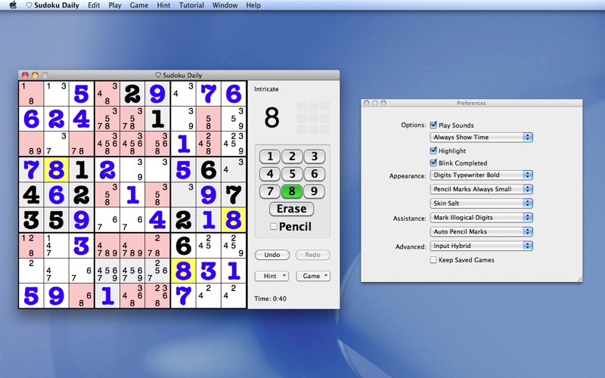Select digit 9 on the number keypad
Viewport: 605px width, 378px height.
click(314, 191)
